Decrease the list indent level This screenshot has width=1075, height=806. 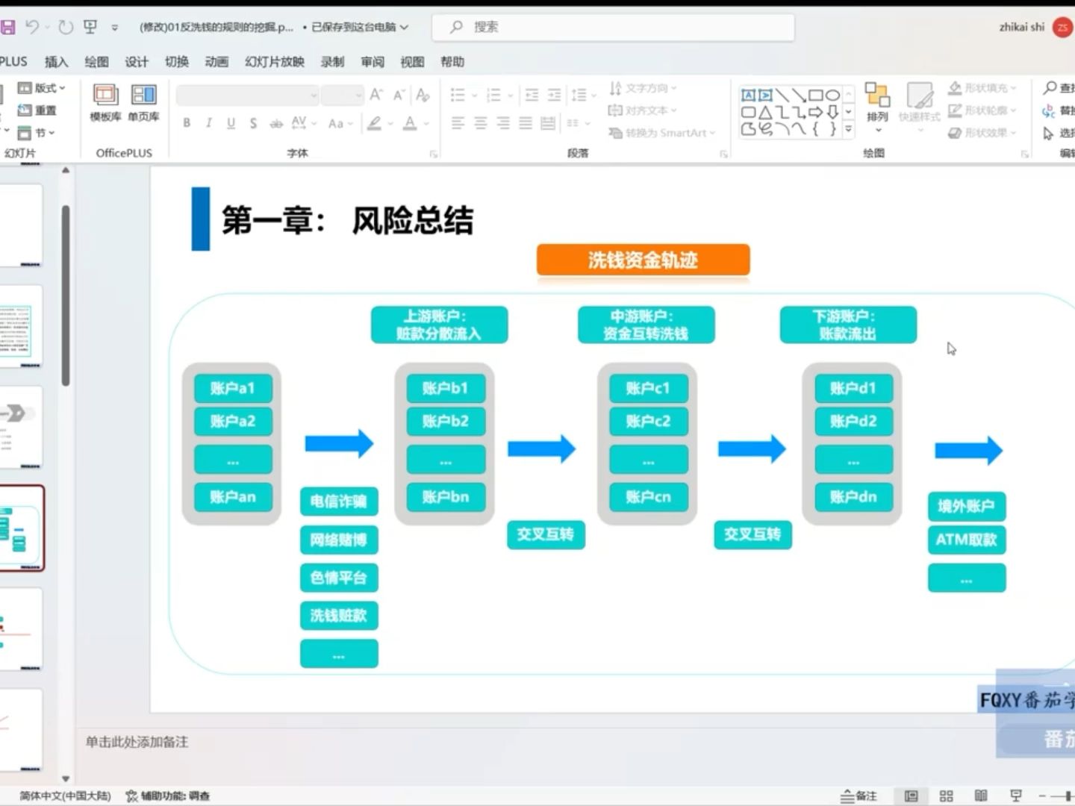[532, 95]
